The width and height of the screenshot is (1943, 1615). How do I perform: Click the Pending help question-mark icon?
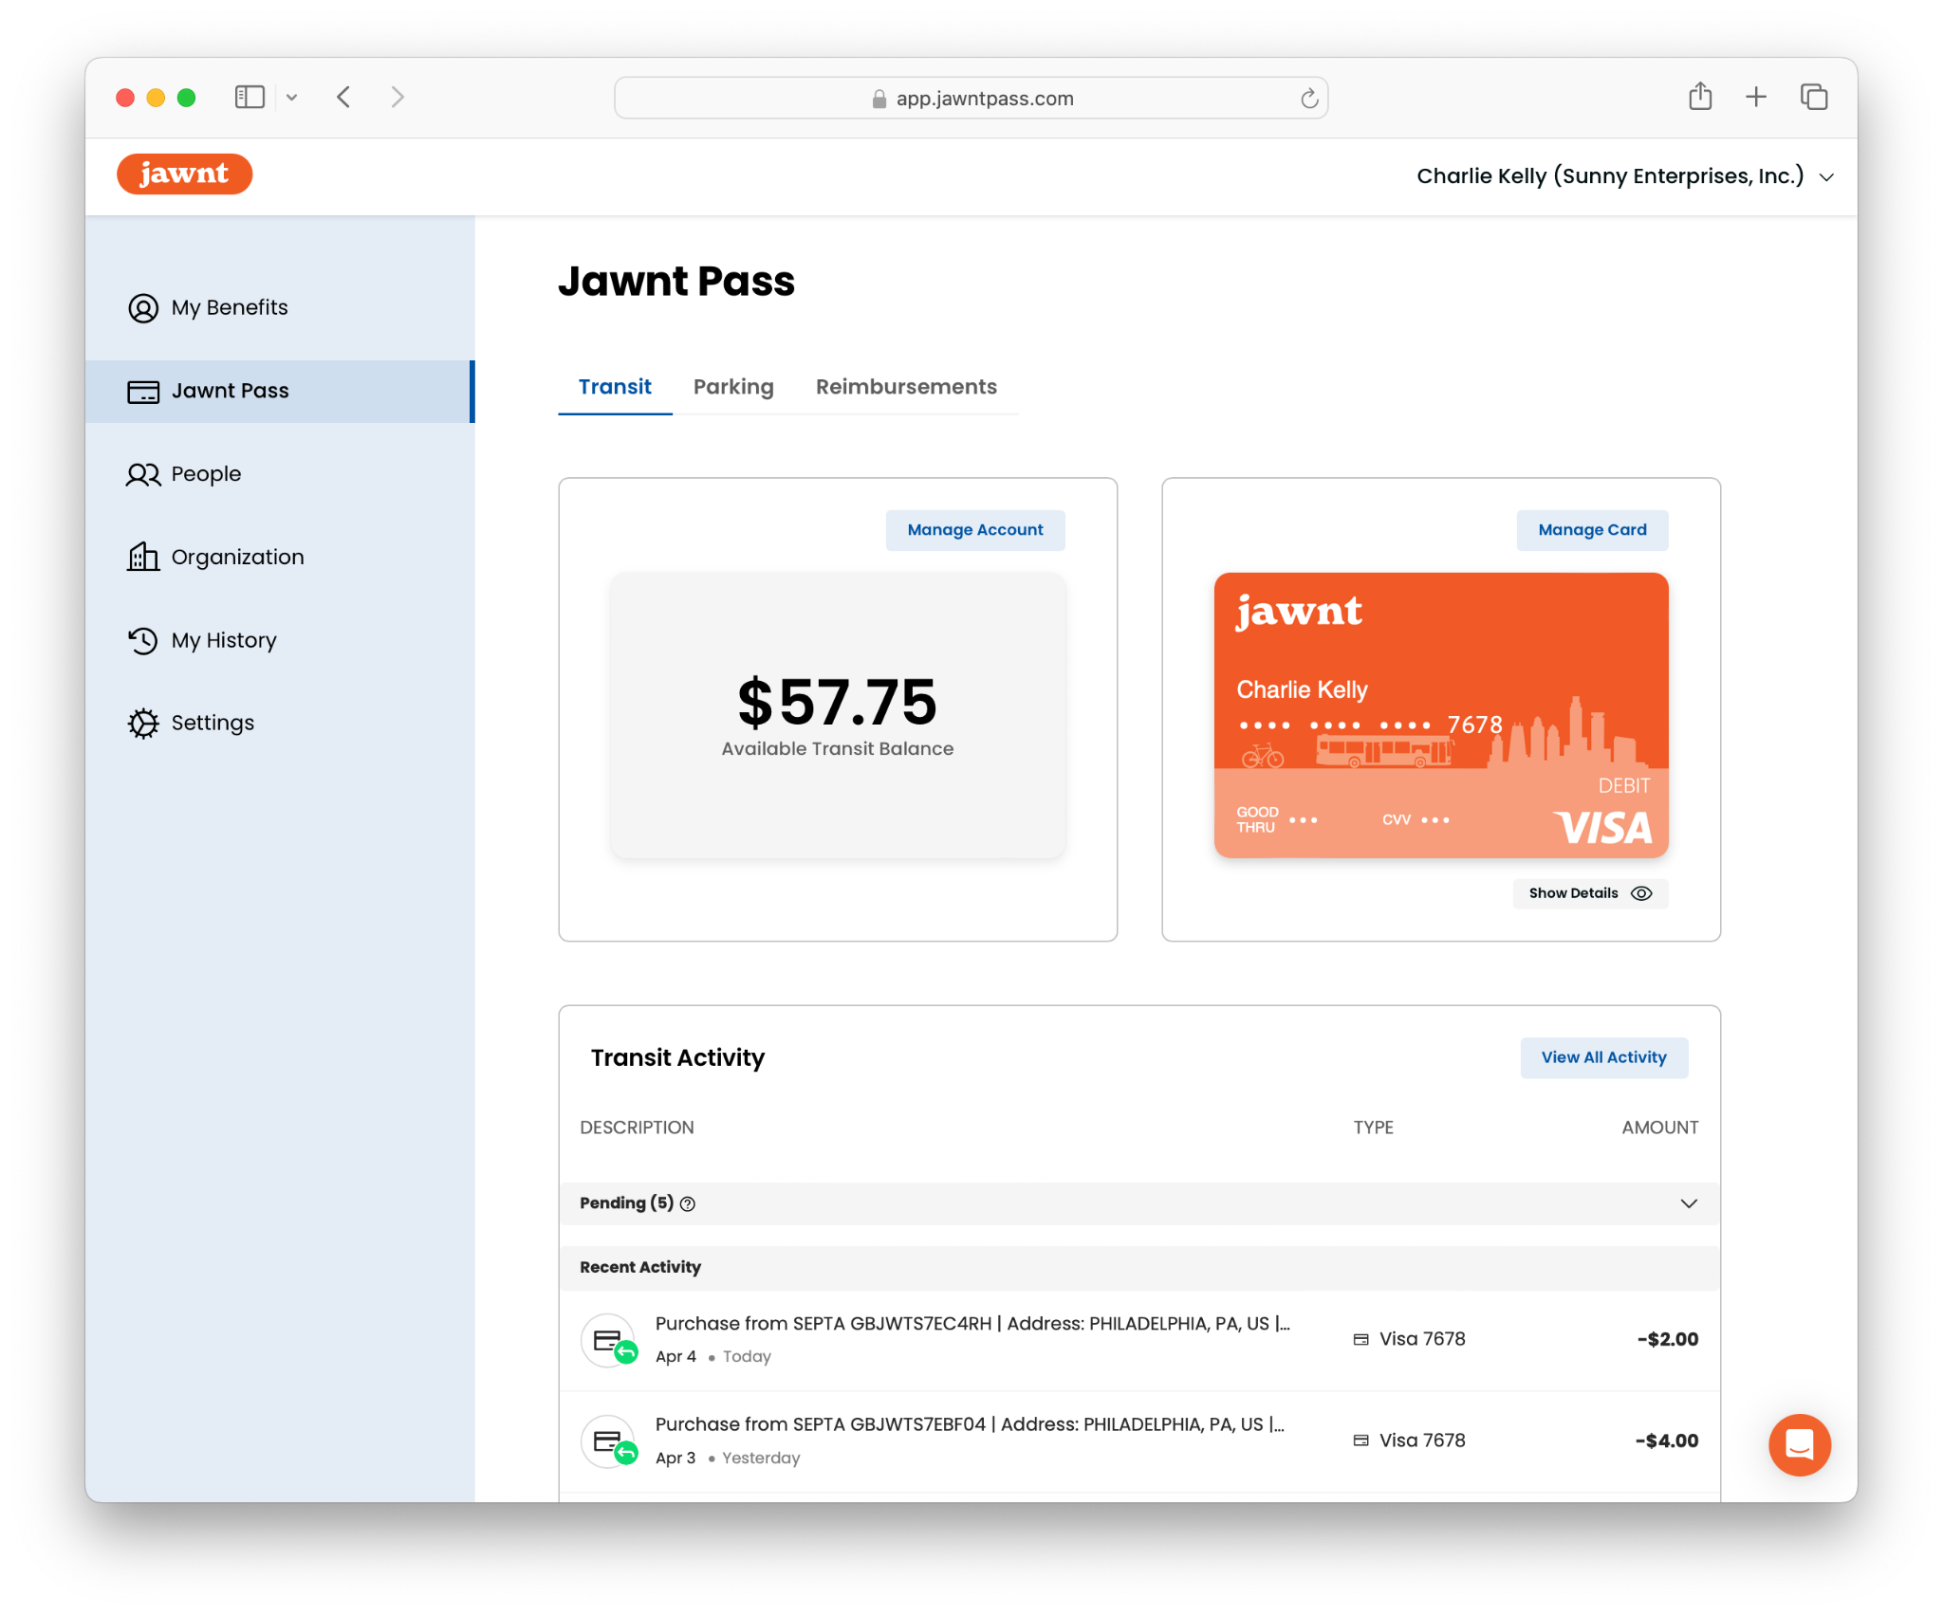[689, 1204]
